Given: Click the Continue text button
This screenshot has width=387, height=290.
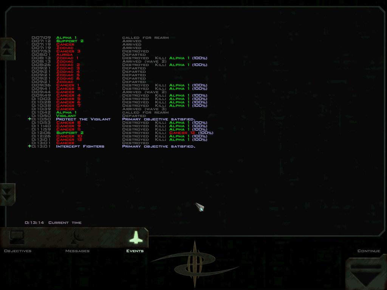Looking at the screenshot, I should (368, 251).
